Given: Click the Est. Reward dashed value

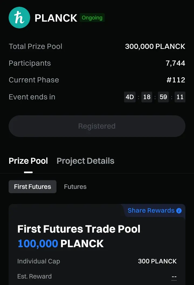Looking at the screenshot, I should pos(174,277).
